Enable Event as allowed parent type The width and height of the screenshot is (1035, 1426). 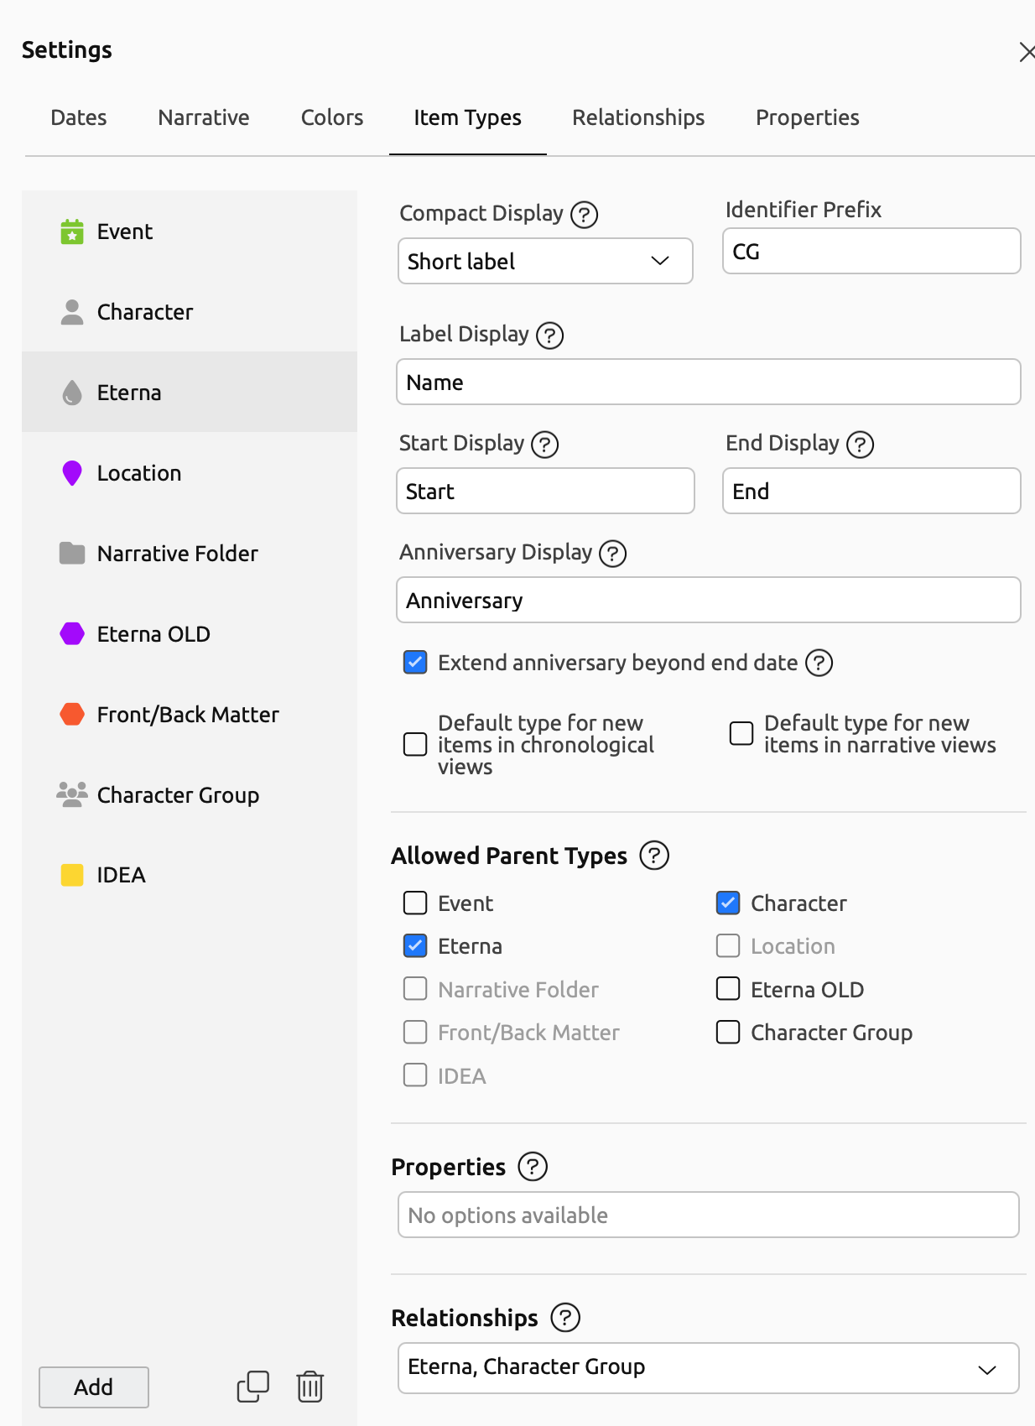(x=415, y=903)
